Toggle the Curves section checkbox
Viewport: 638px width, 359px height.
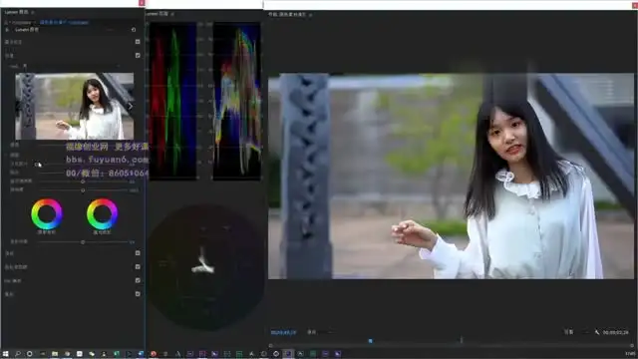(x=138, y=252)
